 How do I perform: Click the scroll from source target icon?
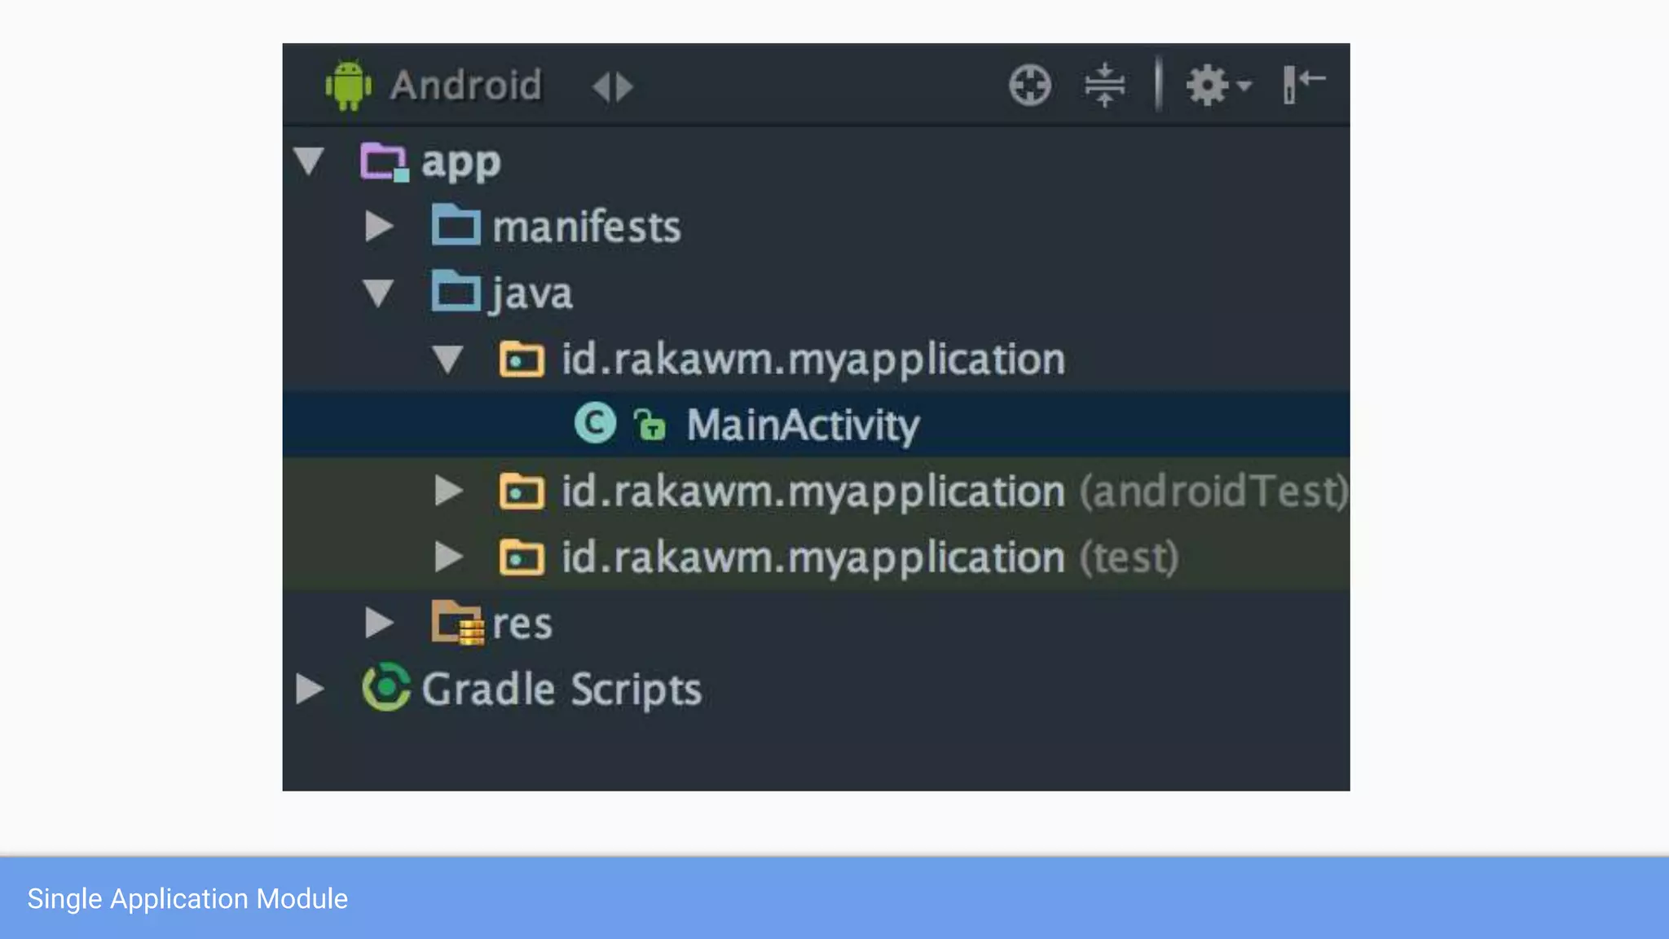pos(1030,85)
